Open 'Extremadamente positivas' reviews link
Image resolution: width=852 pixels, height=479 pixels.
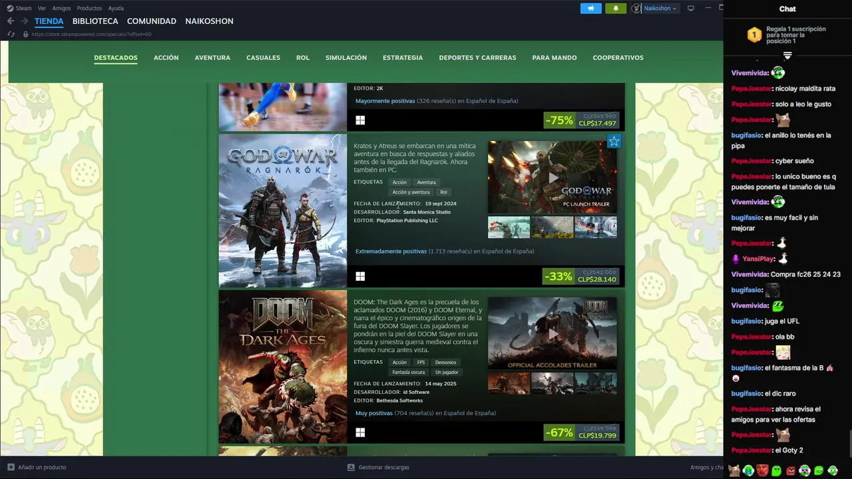(x=391, y=251)
